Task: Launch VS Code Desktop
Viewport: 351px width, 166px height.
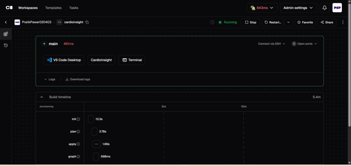Action: tap(64, 60)
